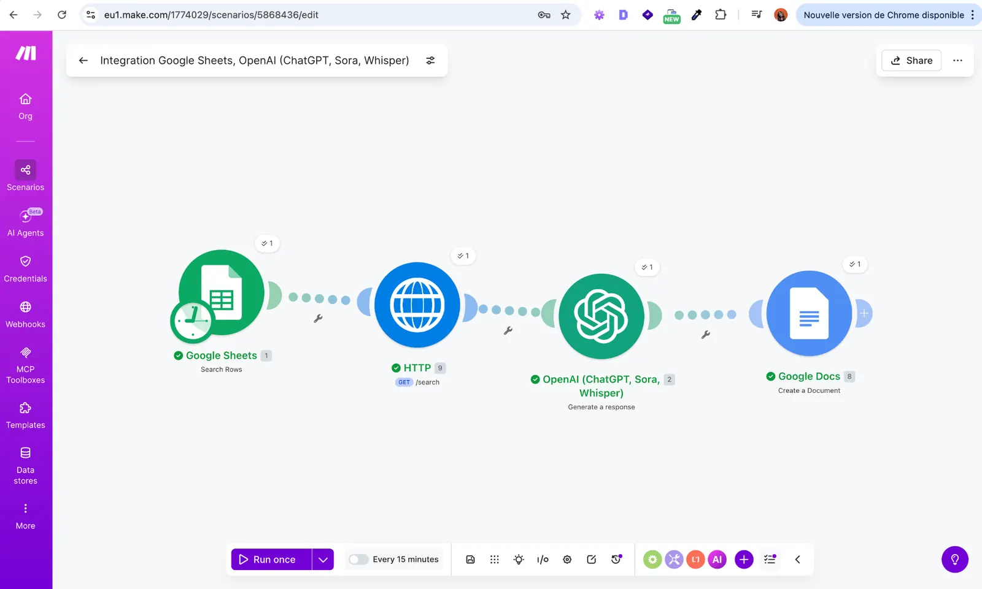Collapse the bottom toolbar with the chevron

797,560
